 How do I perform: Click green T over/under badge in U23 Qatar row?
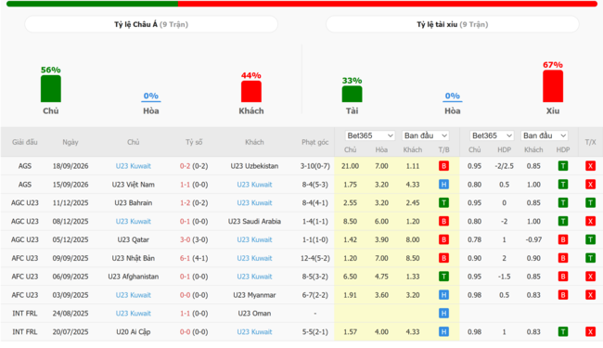point(590,239)
